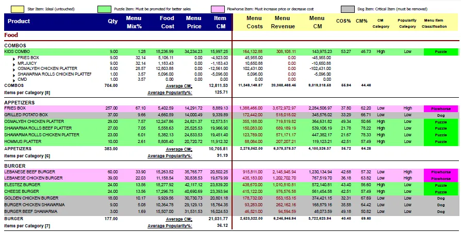Image resolution: width=461 pixels, height=233 pixels.
Task: Select the BURGER BEEF SHAWARMA row name
Action: 30,211
